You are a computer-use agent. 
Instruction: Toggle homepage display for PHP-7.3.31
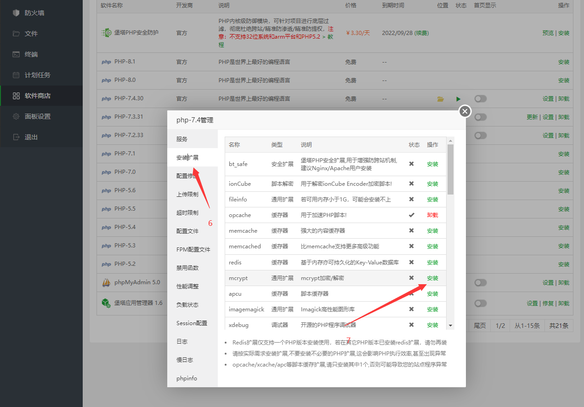(481, 117)
